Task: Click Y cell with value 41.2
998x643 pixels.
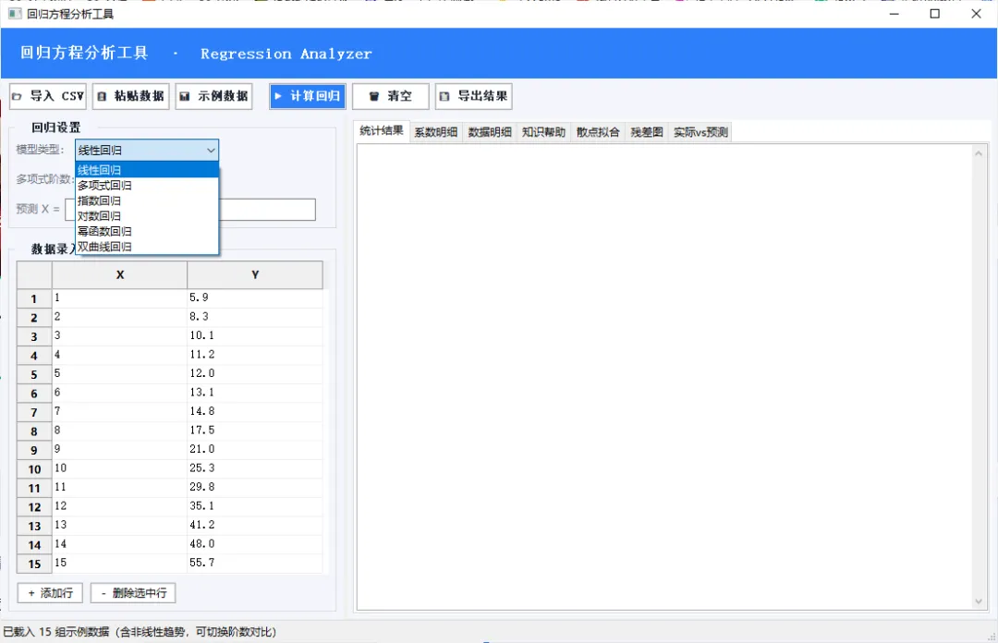Action: (255, 526)
